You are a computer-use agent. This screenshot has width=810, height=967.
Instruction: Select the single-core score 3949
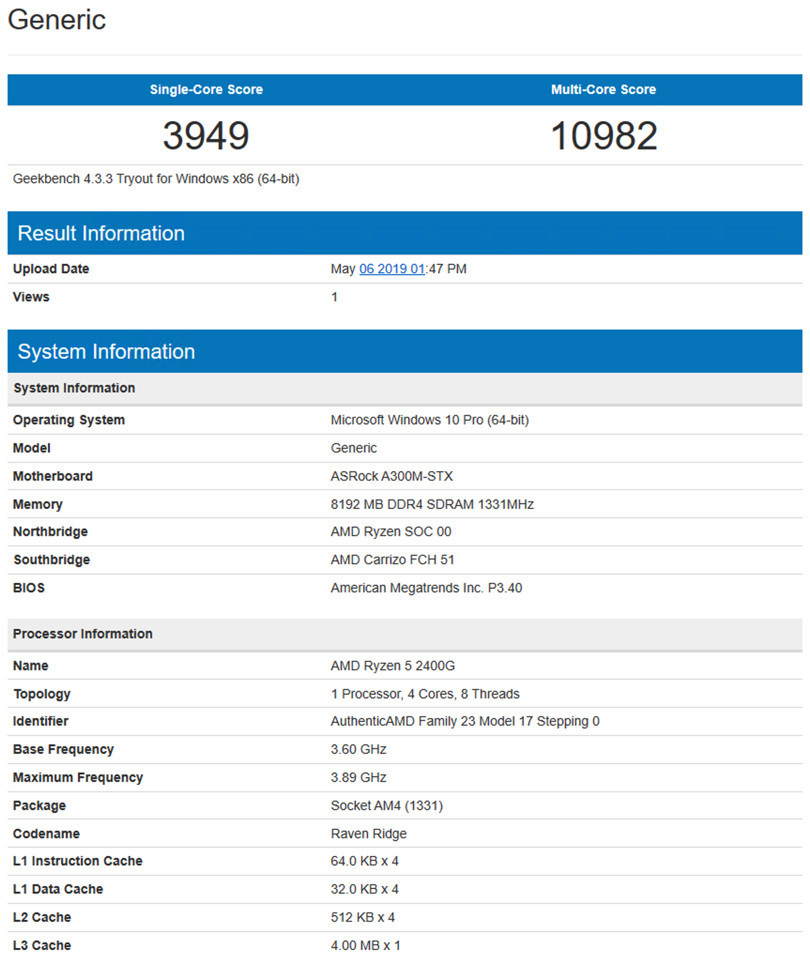tap(206, 136)
